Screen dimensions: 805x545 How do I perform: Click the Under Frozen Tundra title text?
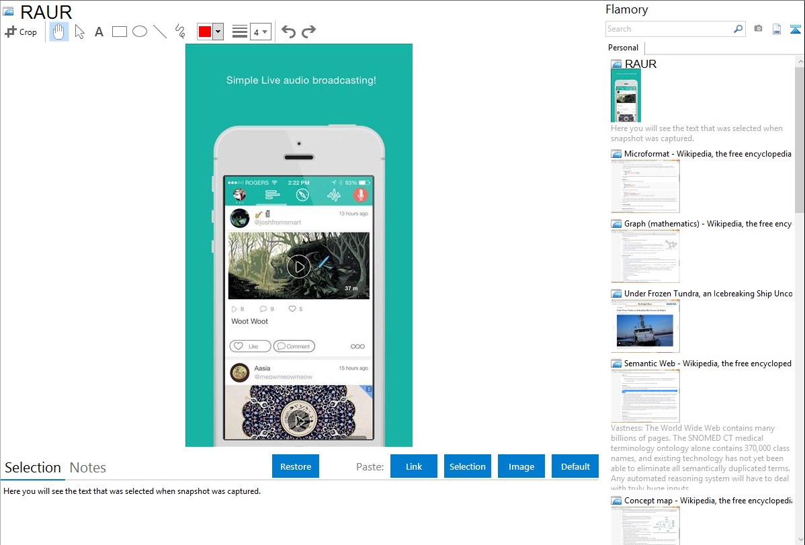click(708, 293)
